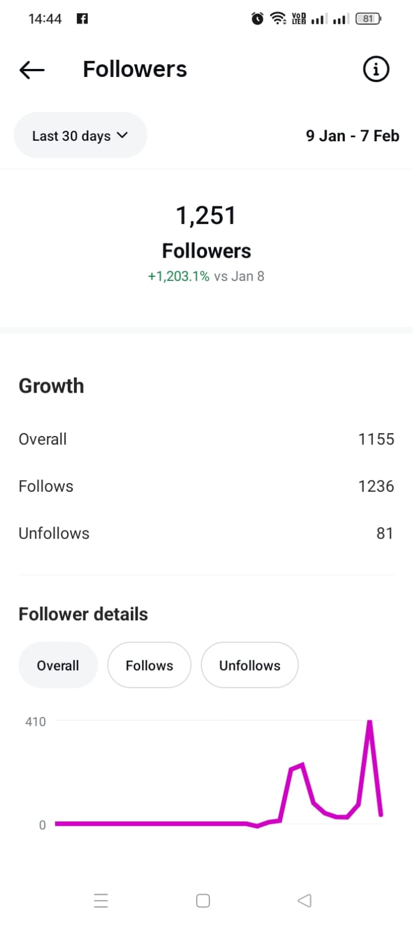Tap the back arrow icon
Viewport: 413px width, 926px height.
[32, 70]
